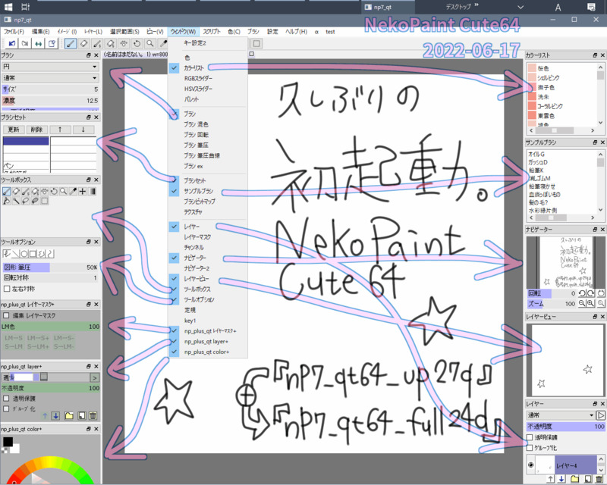The image size is (607, 485).
Task: Open the 選択範囲(S) menu
Action: [124, 32]
